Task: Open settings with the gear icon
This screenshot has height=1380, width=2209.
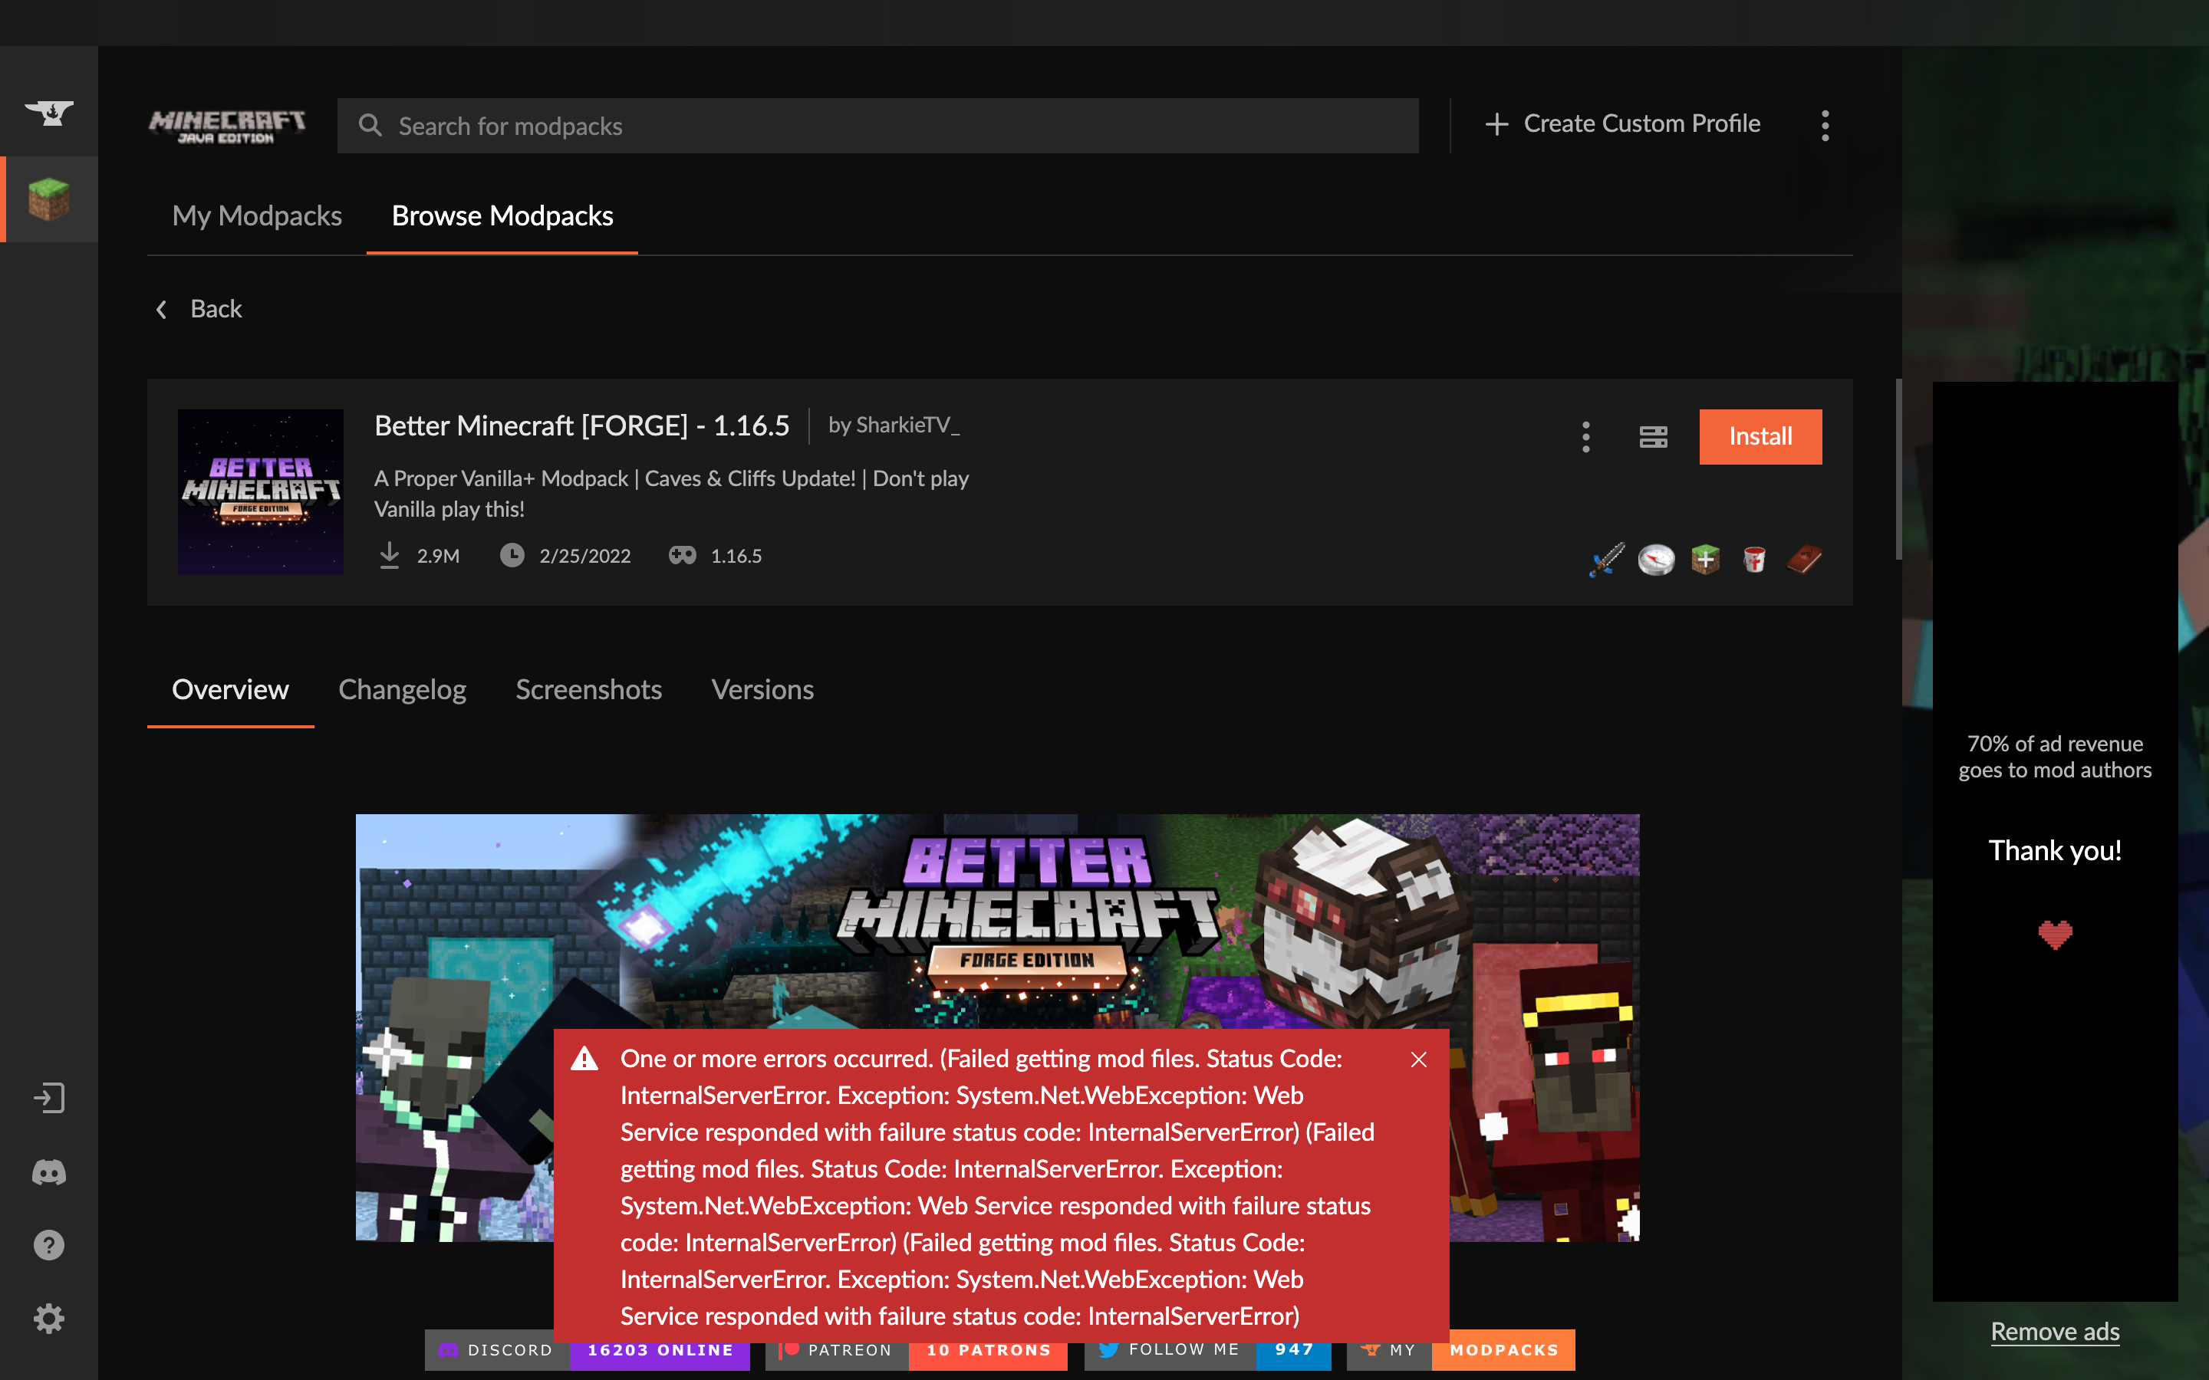Action: [49, 1319]
